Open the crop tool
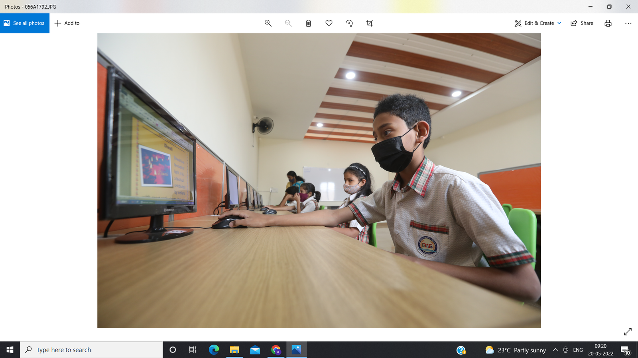 370,23
